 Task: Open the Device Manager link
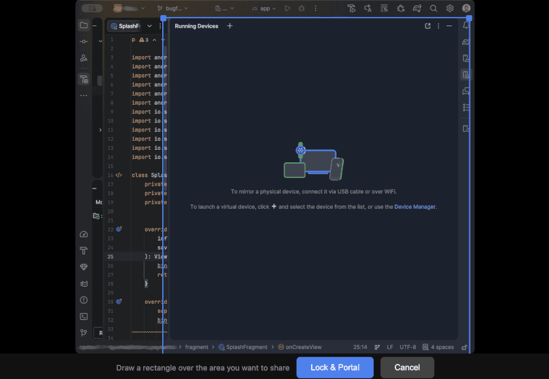tap(414, 207)
